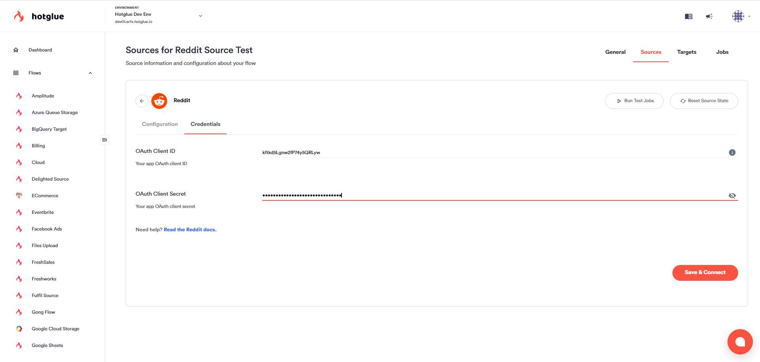Open the Targets tab
The height and width of the screenshot is (362, 760).
pyautogui.click(x=687, y=52)
